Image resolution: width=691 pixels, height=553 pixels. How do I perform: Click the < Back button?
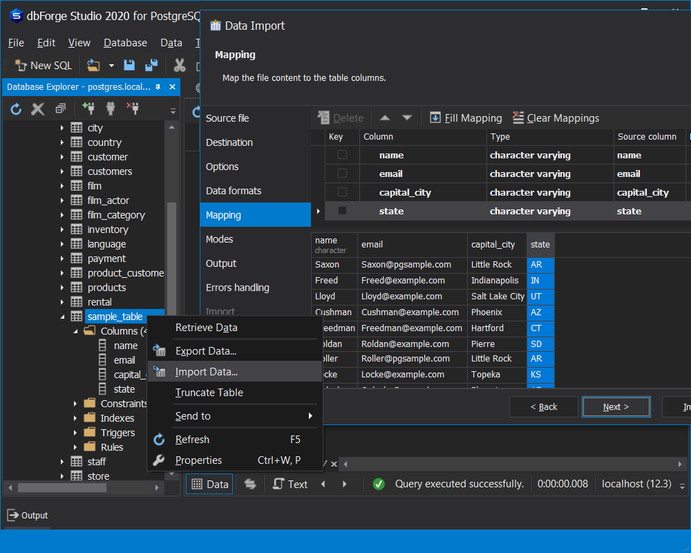[543, 406]
